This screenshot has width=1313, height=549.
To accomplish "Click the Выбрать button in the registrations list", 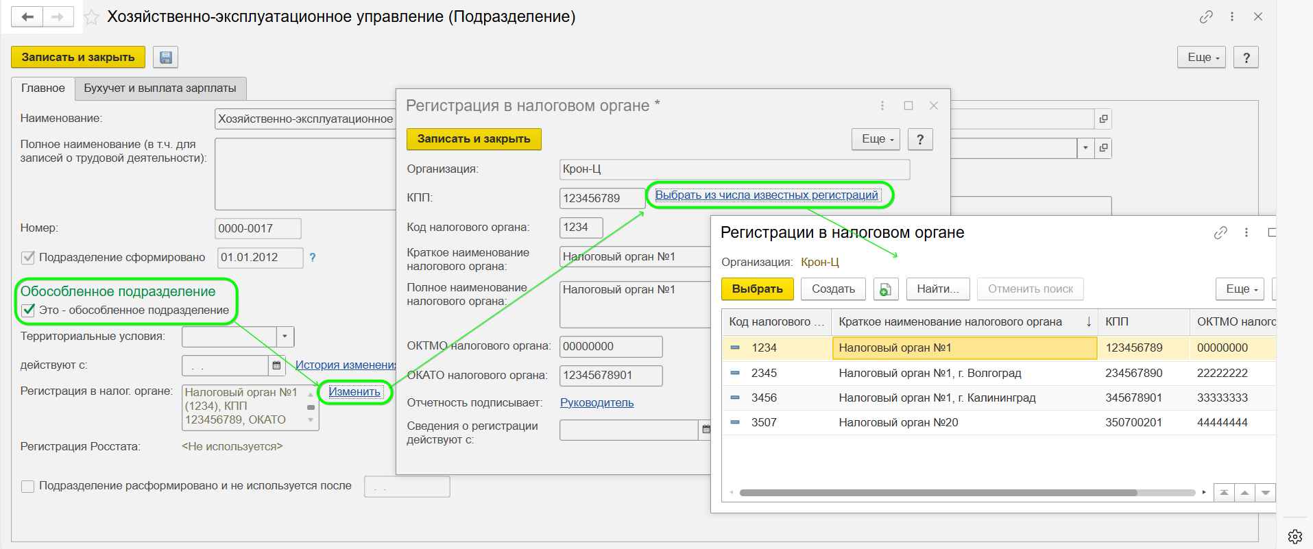I will [x=757, y=289].
